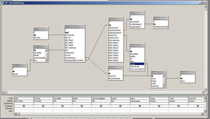This screenshot has width=210, height=119.
Task: Click the Hausnamen table title bar
Action: click(x=187, y=72)
